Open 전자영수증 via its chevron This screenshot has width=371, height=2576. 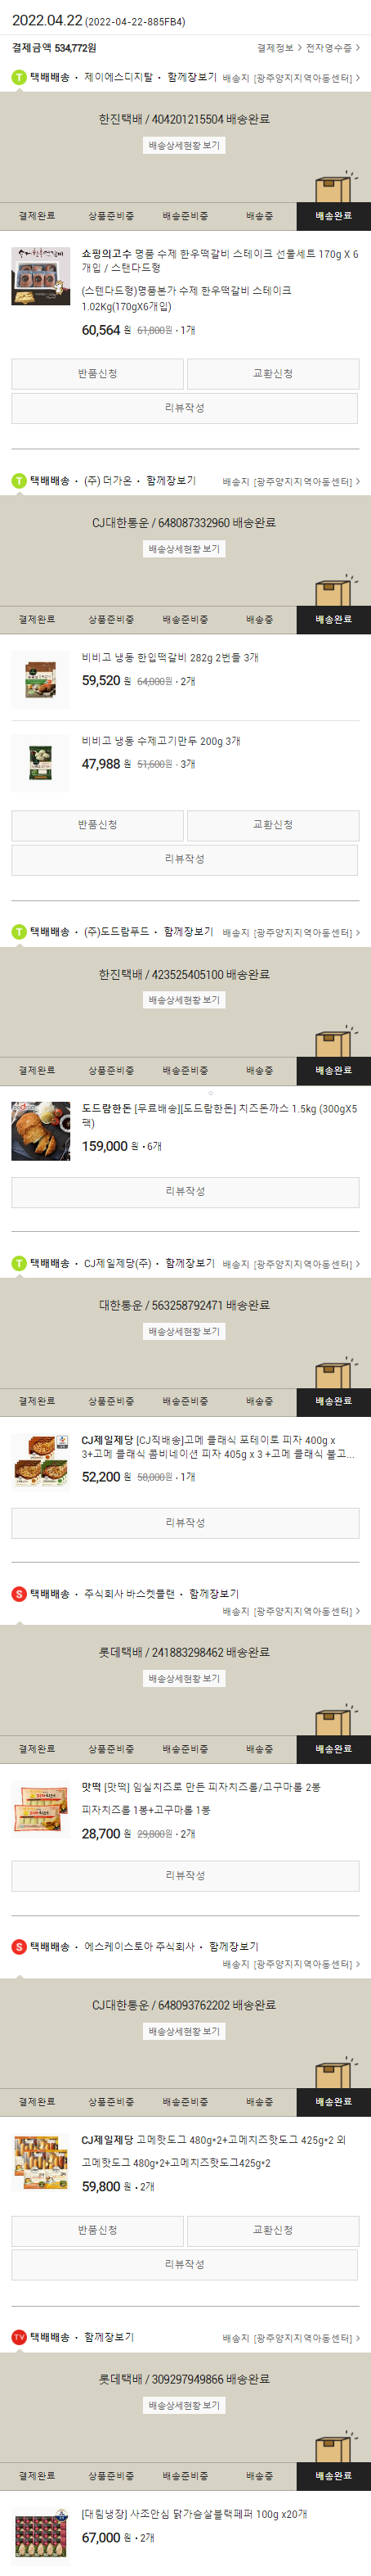click(x=358, y=47)
